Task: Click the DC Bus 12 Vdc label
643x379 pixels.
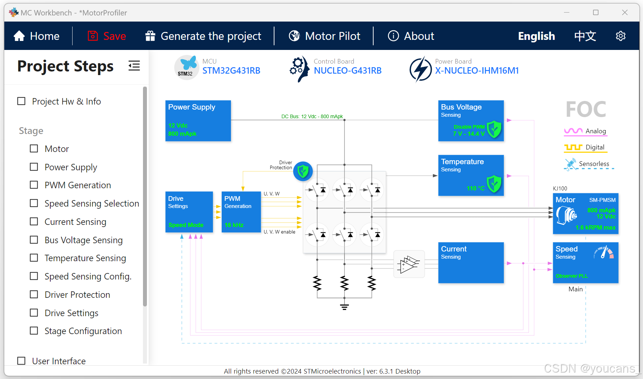Action: (x=312, y=116)
